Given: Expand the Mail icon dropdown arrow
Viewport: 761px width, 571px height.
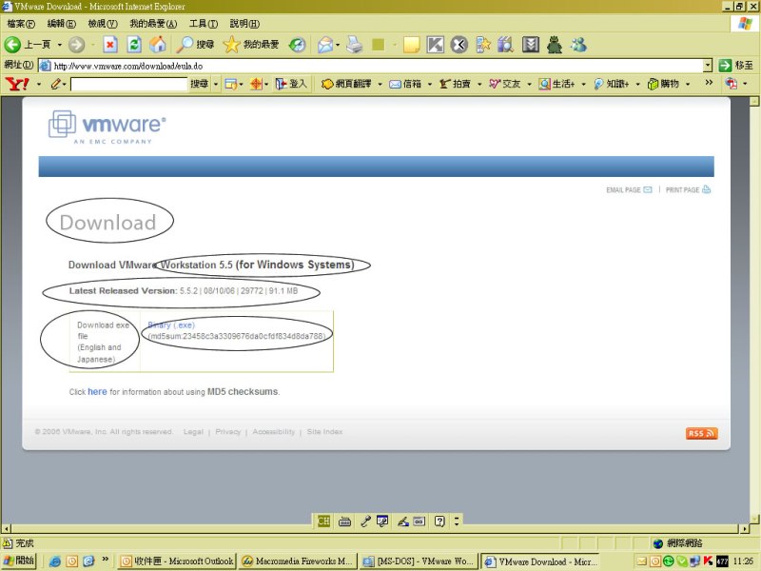Looking at the screenshot, I should [x=338, y=45].
